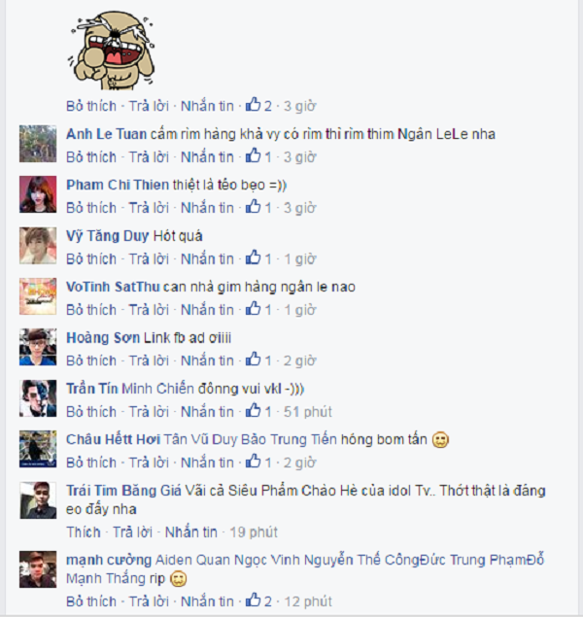Viewport: 583px width, 617px height.
Task: Click the like count thumbs-up on sticker comment
Action: pos(253,105)
